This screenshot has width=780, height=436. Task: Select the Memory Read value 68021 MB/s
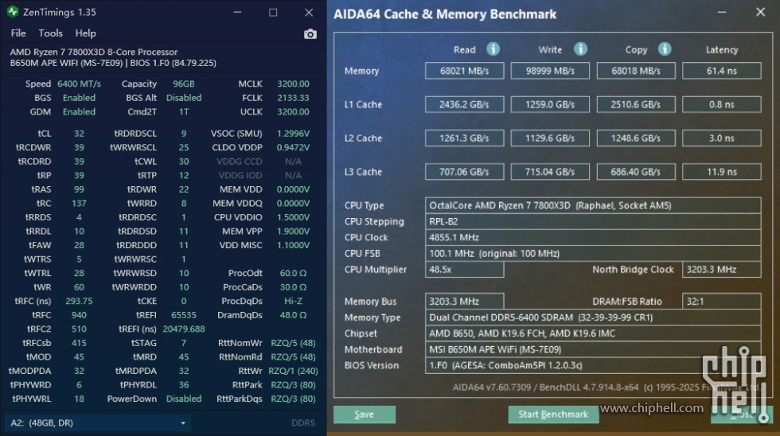pyautogui.click(x=464, y=71)
